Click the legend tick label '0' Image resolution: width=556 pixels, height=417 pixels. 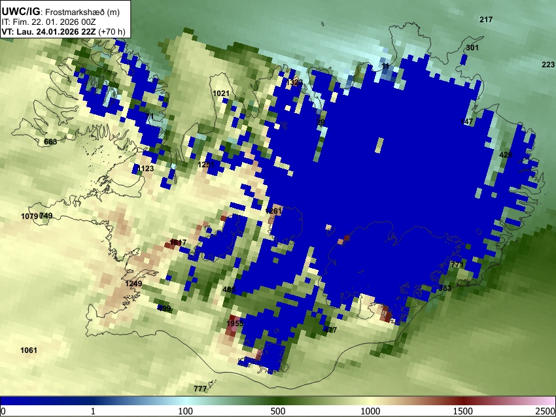(x=3, y=411)
